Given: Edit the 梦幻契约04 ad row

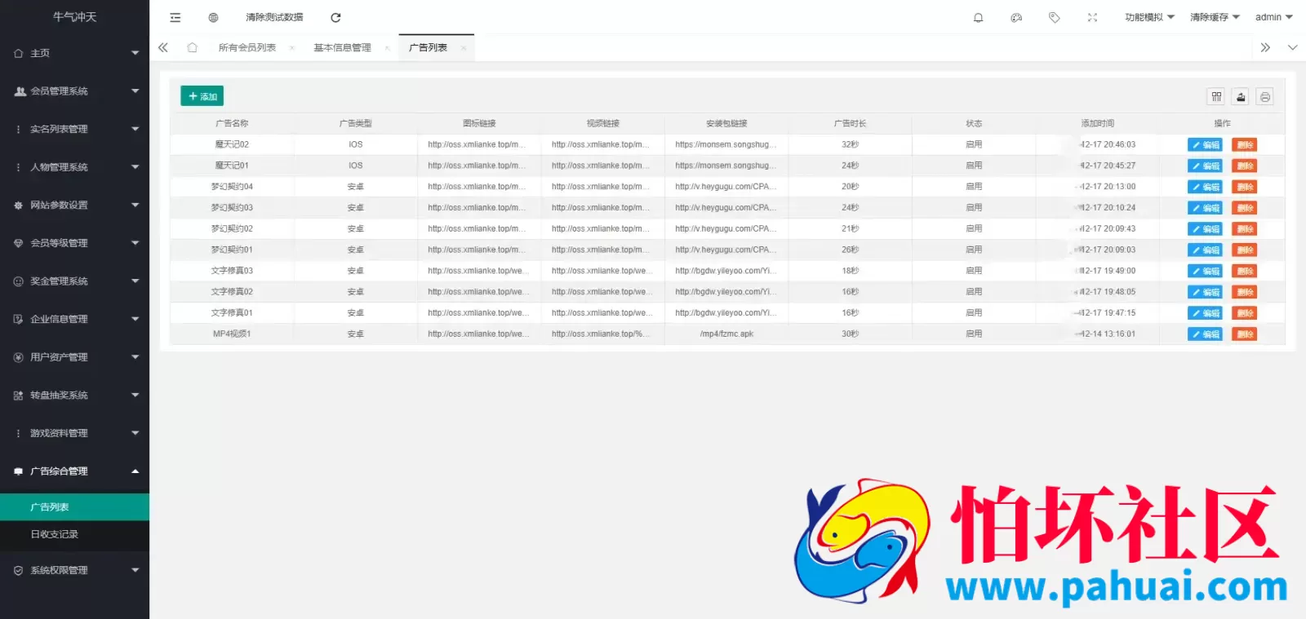Looking at the screenshot, I should pos(1205,187).
